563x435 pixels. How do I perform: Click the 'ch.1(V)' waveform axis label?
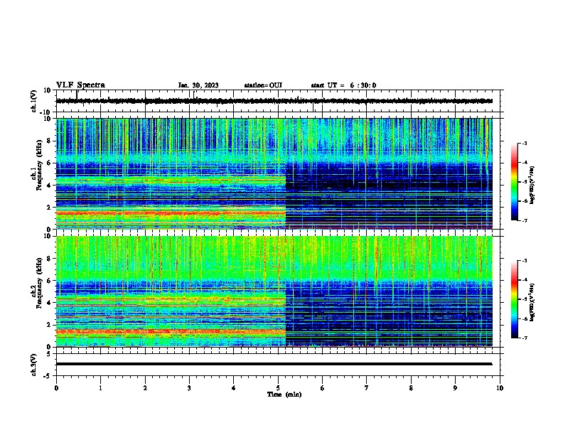click(x=33, y=101)
